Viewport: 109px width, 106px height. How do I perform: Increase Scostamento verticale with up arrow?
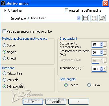(101, 51)
